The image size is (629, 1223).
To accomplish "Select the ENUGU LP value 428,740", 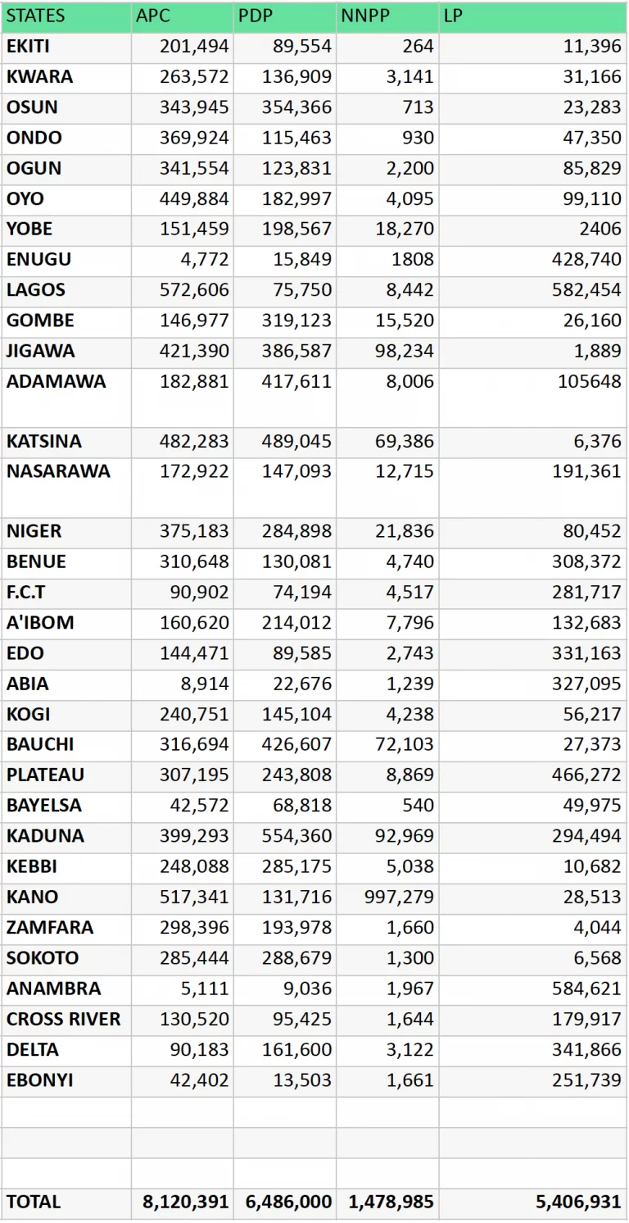I will click(532, 260).
